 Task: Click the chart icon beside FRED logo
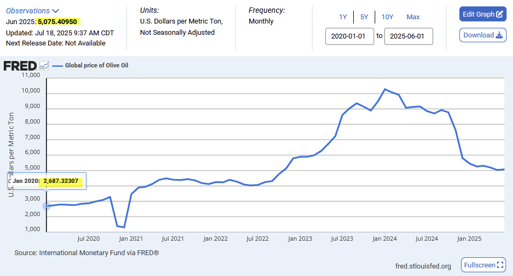click(x=44, y=66)
